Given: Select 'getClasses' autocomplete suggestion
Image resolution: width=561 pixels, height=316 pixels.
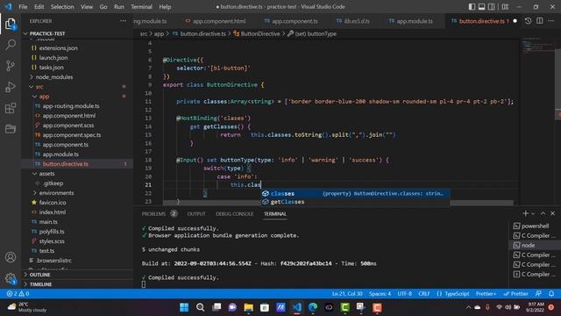Looking at the screenshot, I should point(355,202).
